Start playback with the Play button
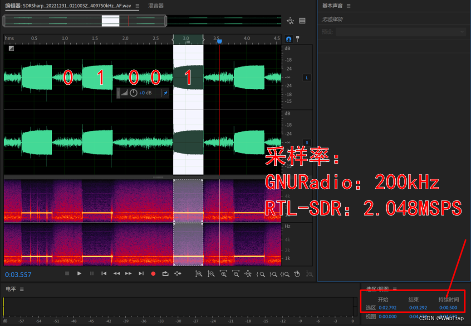The height and width of the screenshot is (326, 471). click(79, 273)
